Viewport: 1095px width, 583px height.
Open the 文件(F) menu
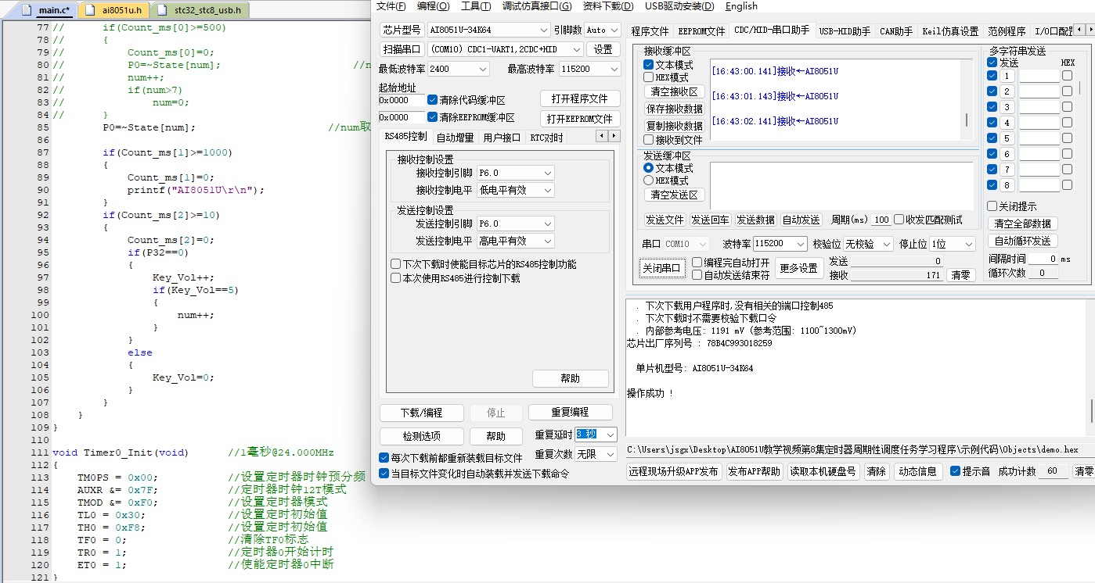click(391, 6)
